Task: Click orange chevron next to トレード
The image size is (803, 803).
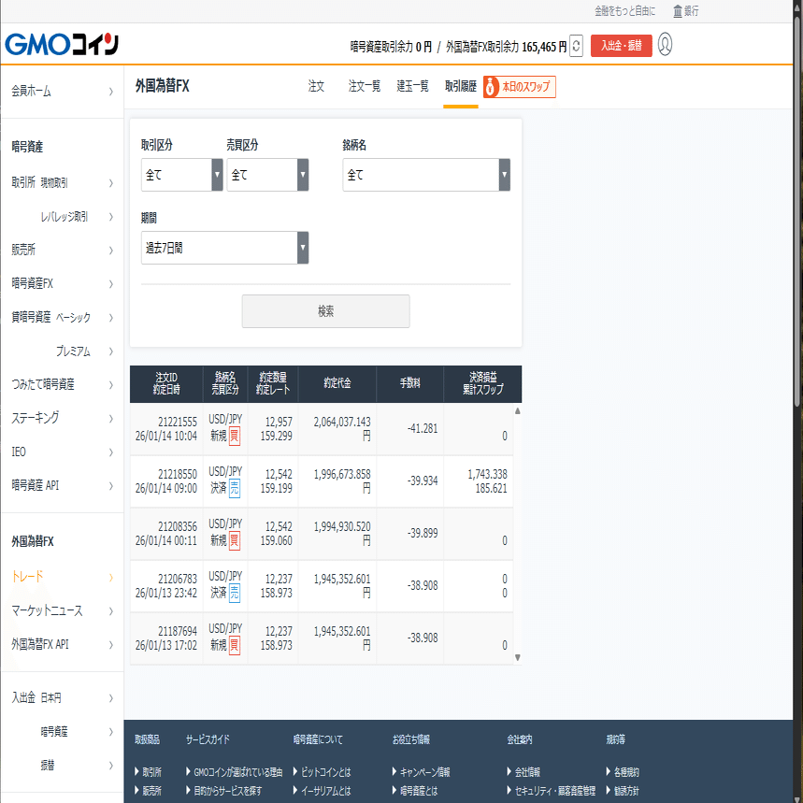Action: (111, 577)
